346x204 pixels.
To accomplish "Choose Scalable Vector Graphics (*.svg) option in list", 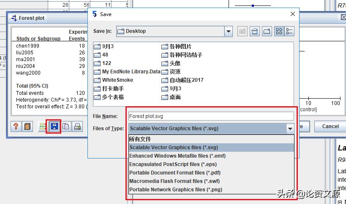I will pyautogui.click(x=211, y=148).
